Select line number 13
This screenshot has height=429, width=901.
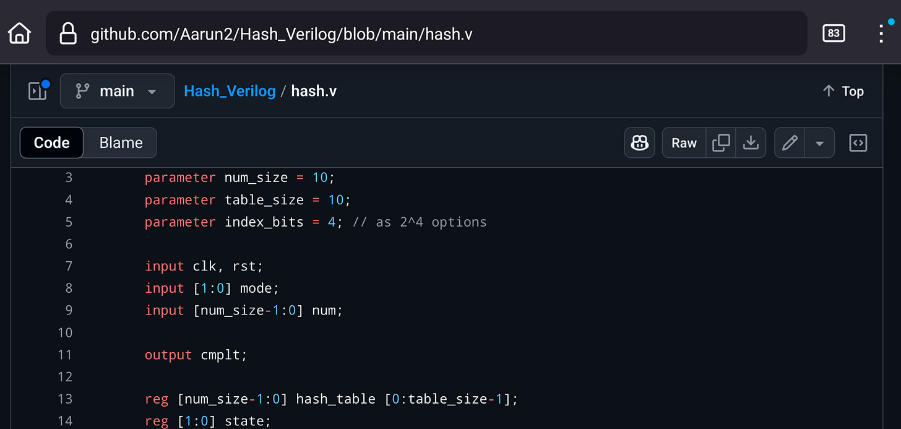point(65,399)
